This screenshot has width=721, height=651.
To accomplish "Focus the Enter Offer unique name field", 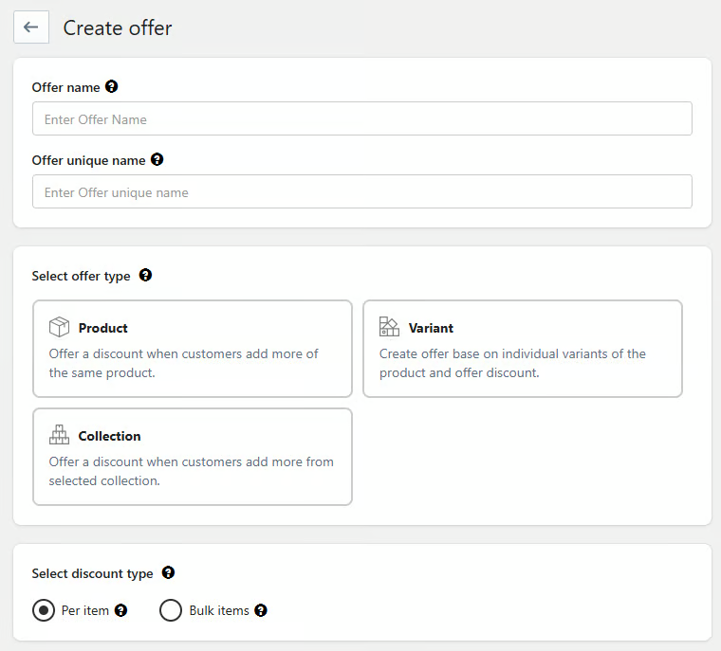I will 361,192.
